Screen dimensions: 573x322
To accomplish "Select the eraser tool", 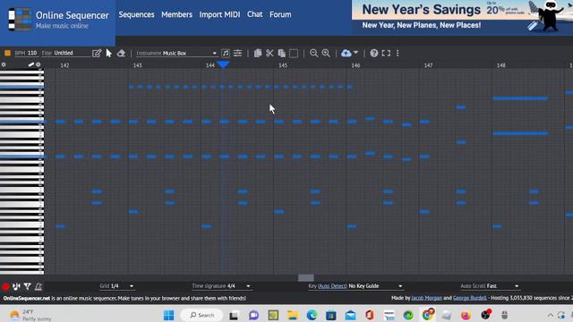I will point(121,54).
